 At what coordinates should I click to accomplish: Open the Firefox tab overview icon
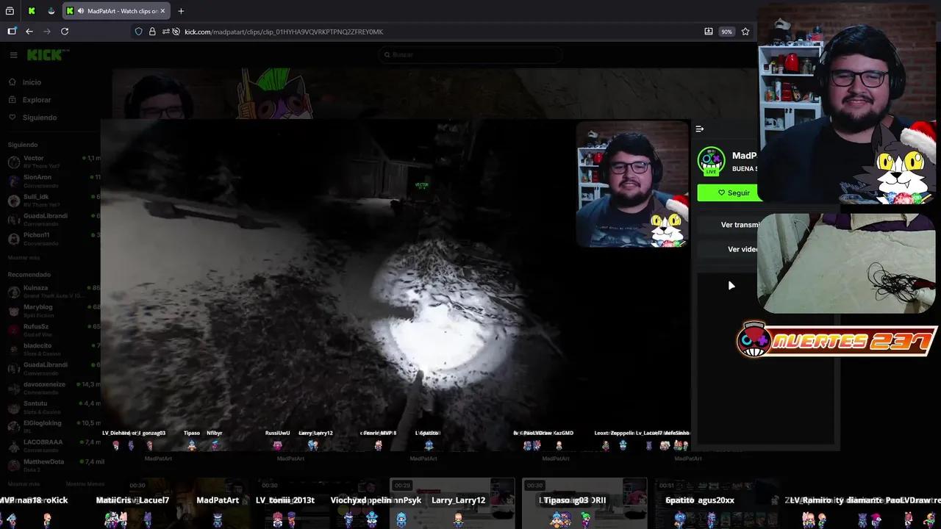10,11
